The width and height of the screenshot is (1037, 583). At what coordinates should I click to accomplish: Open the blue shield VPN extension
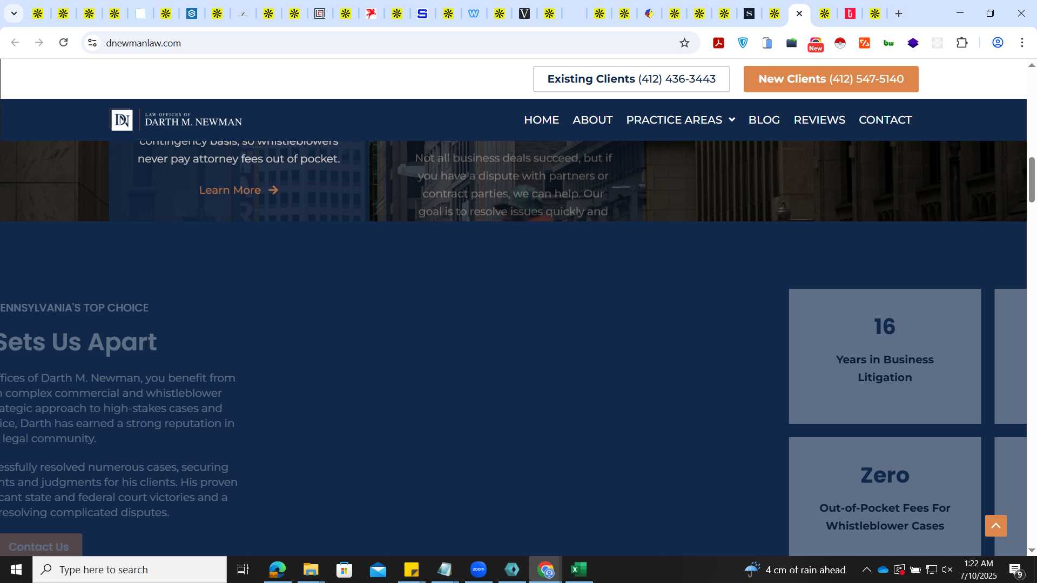coord(743,43)
